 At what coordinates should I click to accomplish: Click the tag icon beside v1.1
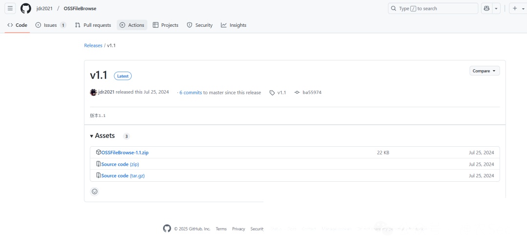tap(272, 93)
